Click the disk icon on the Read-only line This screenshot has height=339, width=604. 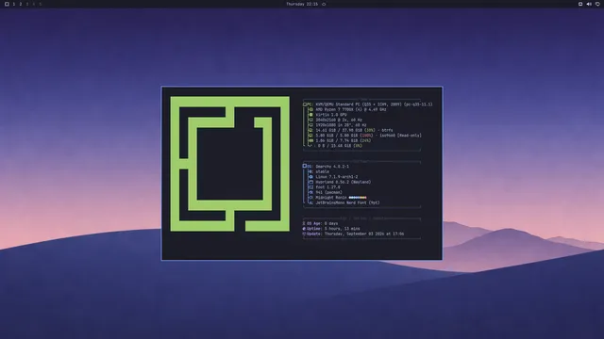tap(310, 136)
